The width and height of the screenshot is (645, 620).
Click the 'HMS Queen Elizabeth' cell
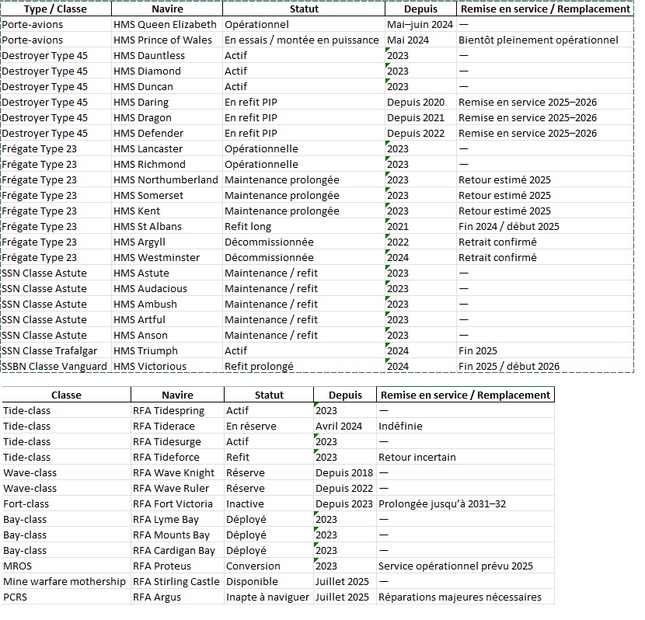tap(167, 25)
